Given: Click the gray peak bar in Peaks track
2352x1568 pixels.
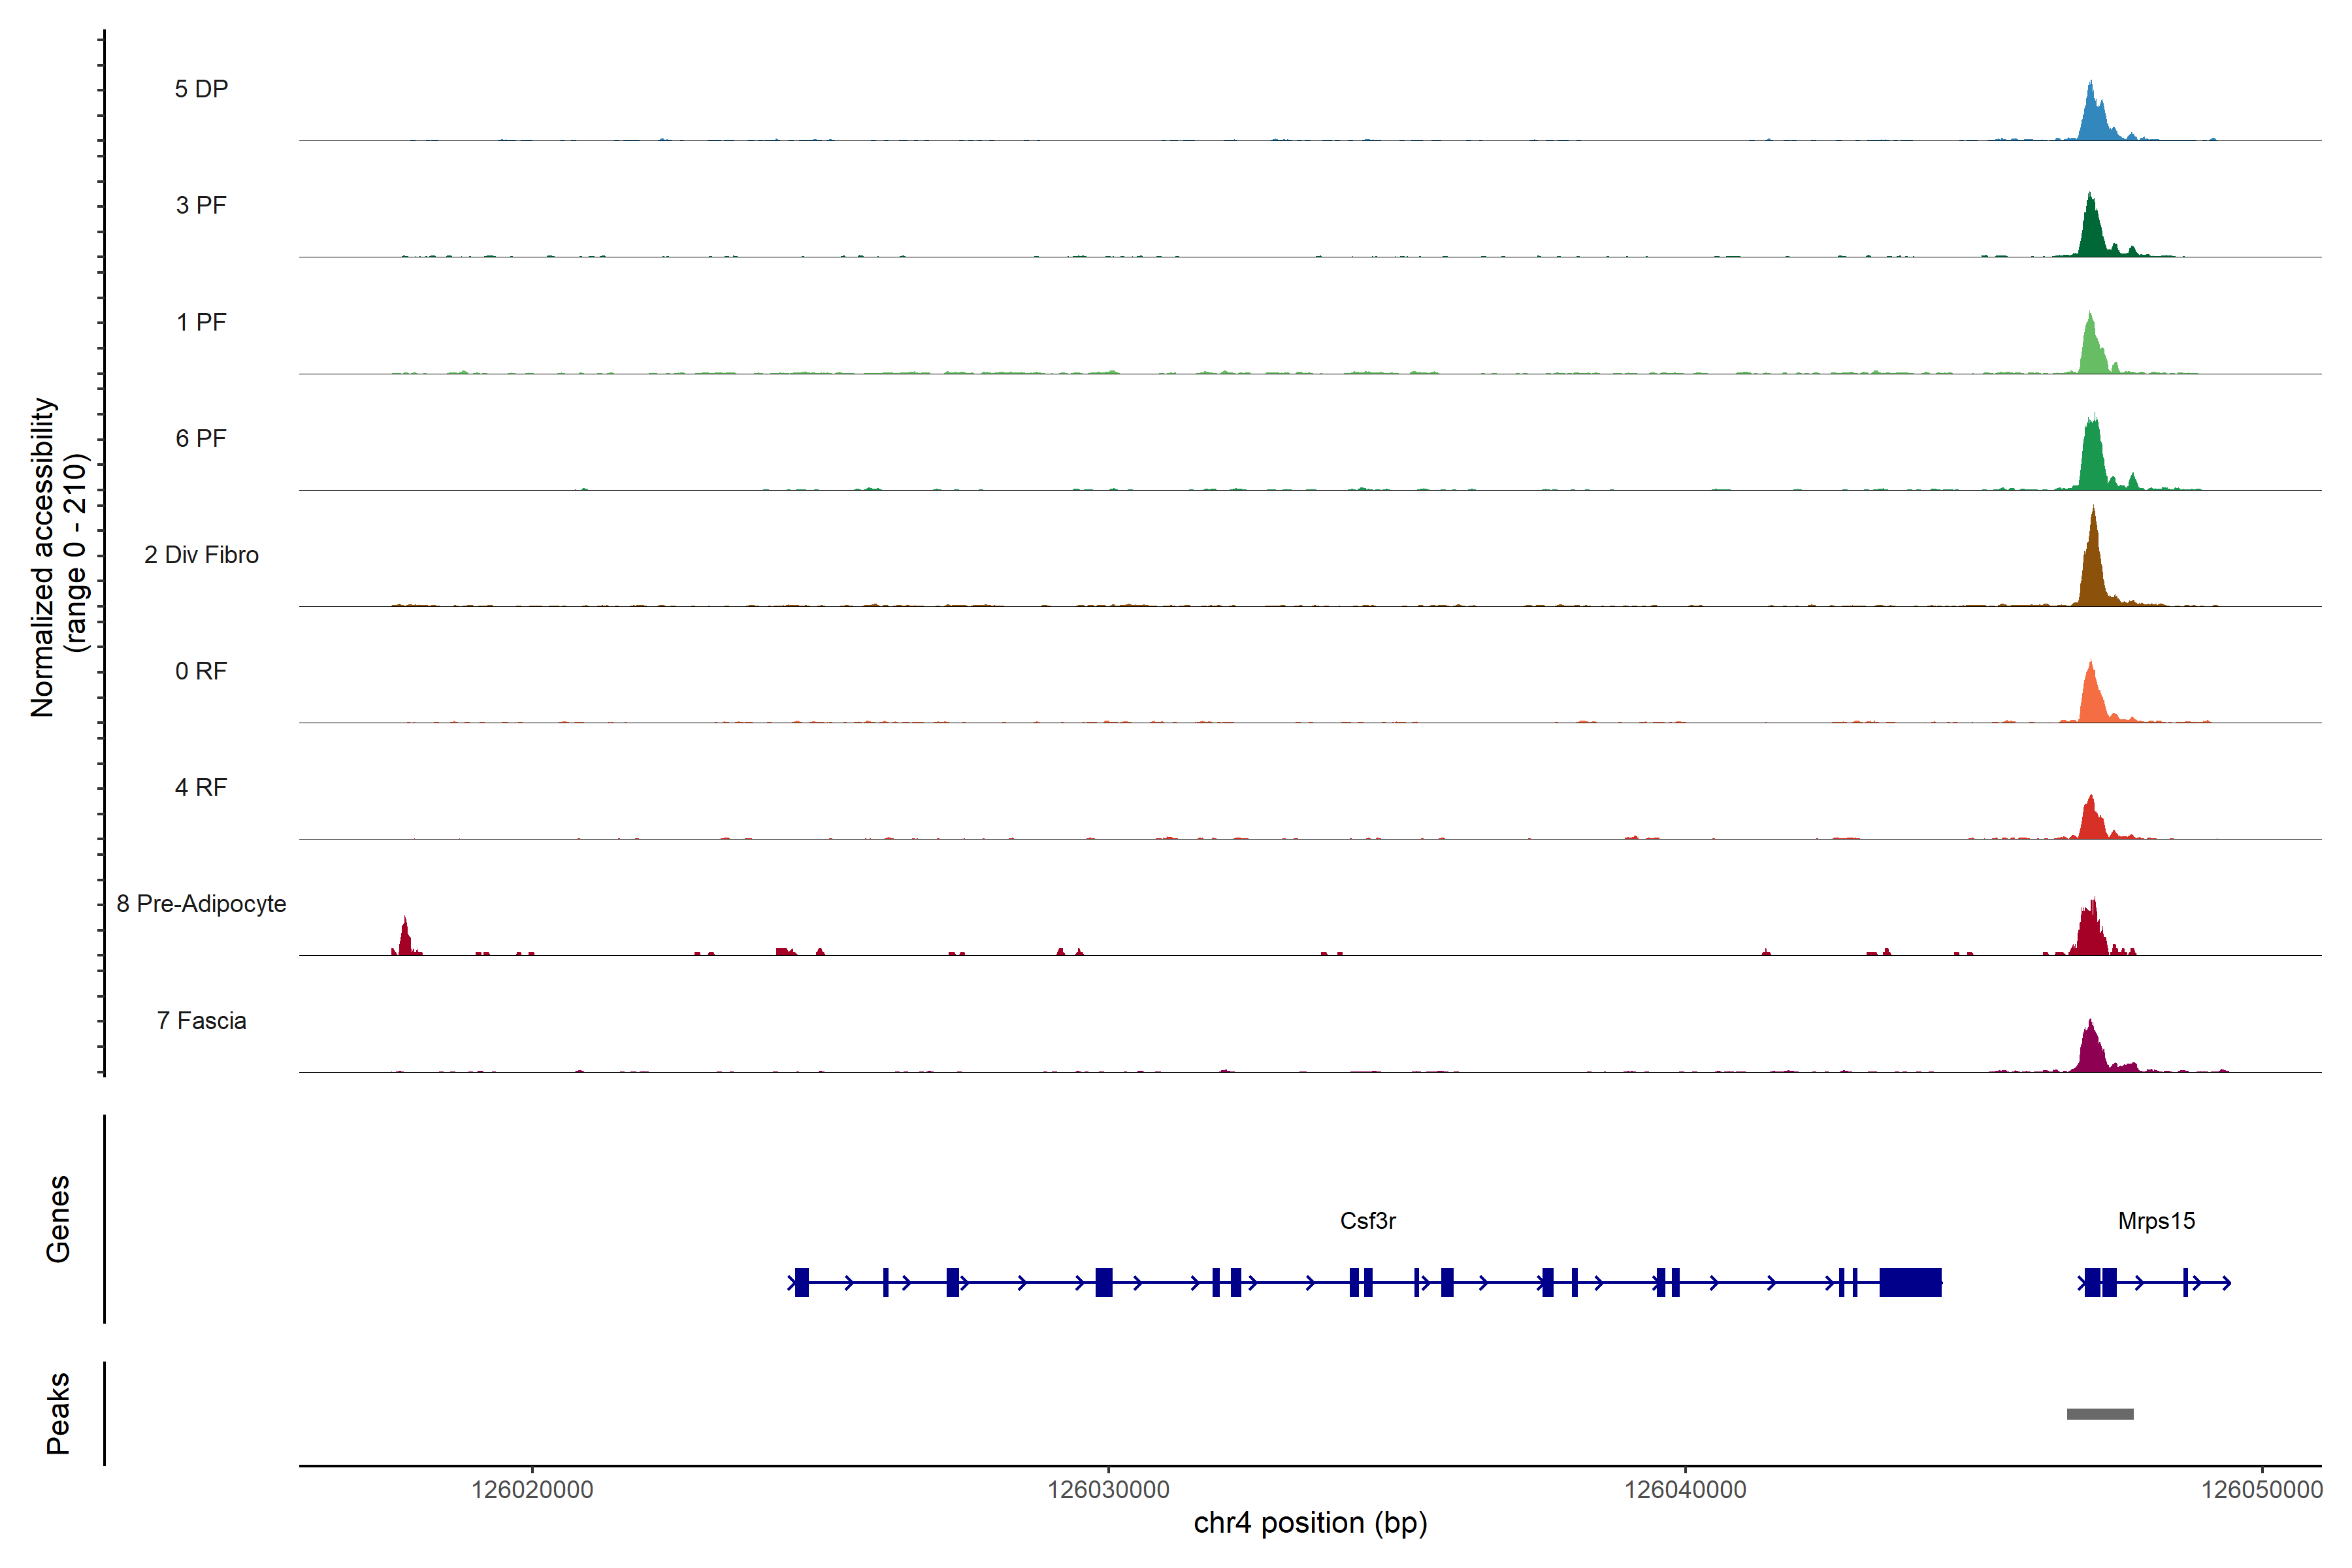Looking at the screenshot, I should pos(2100,1414).
